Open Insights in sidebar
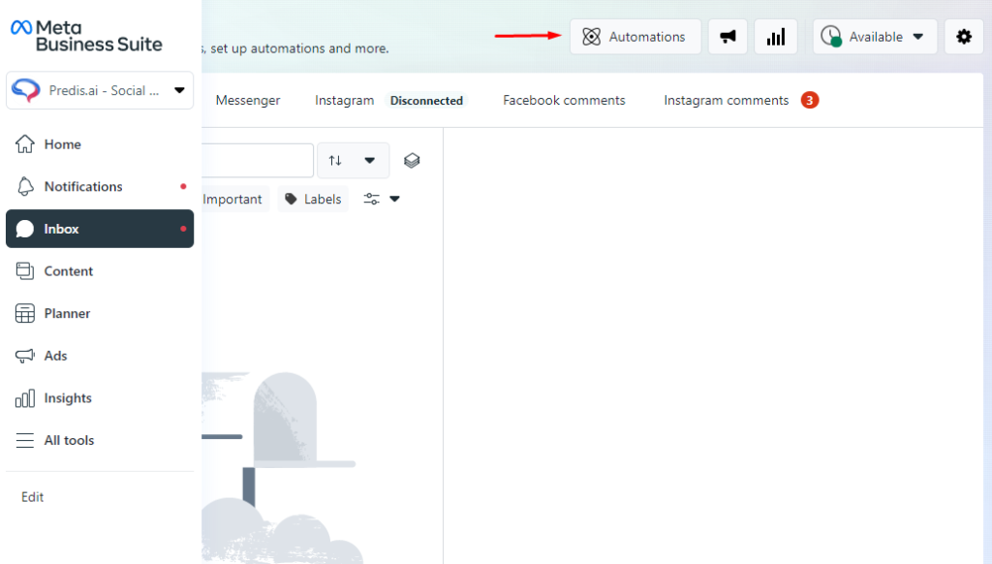992x564 pixels. [100, 398]
